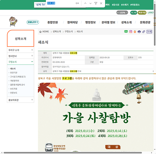Click the scroll down arrow
Image resolution: width=156 pixels, height=154 pixels.
tap(155, 150)
